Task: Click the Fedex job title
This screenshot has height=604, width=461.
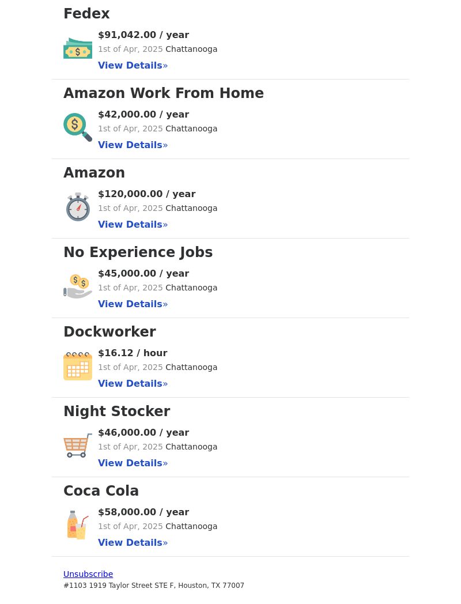Action: point(86,13)
